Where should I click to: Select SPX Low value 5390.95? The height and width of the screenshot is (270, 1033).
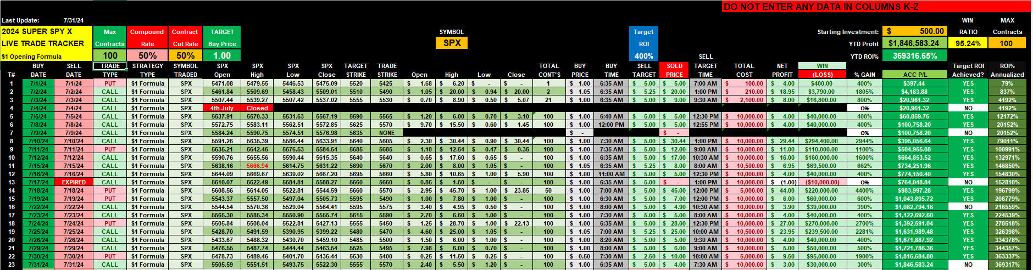point(293,232)
